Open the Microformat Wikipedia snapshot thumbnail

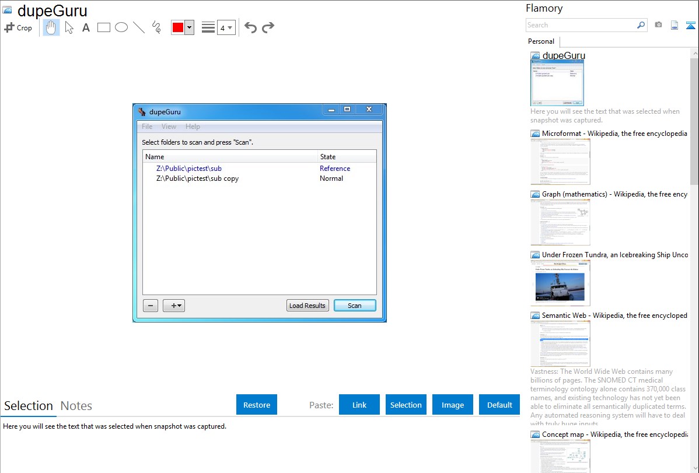[560, 162]
